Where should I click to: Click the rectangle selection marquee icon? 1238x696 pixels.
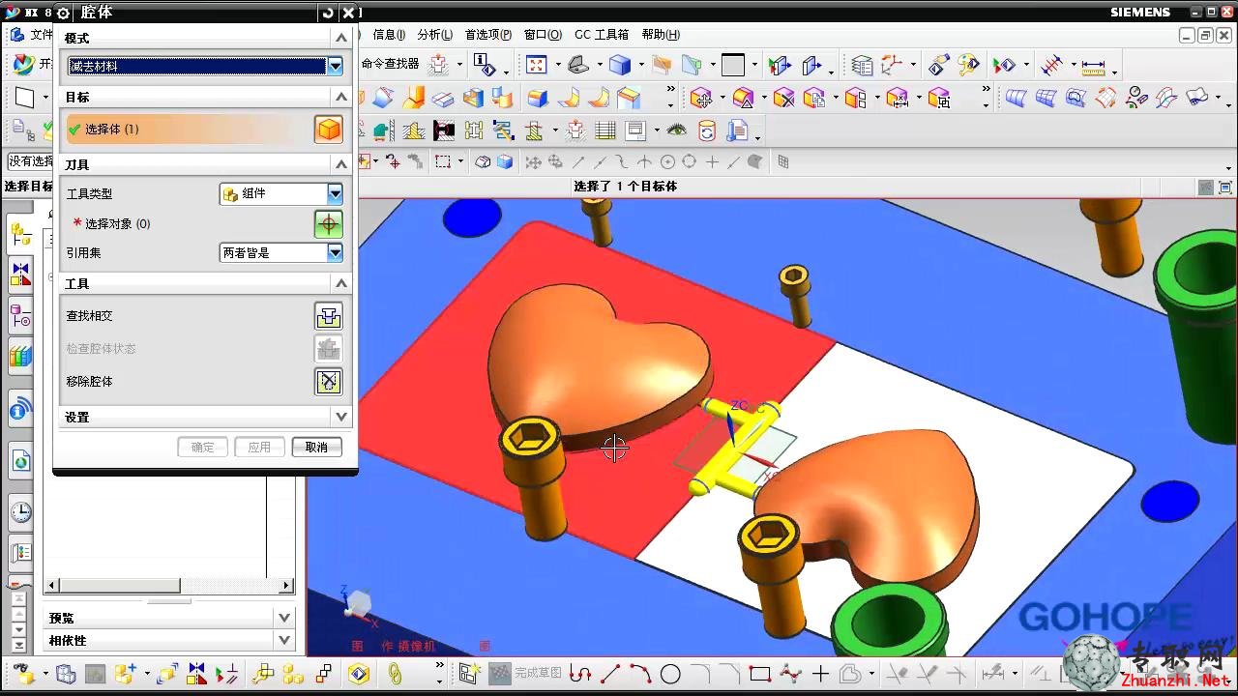443,161
